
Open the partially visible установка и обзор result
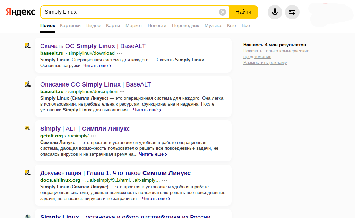coord(125,216)
